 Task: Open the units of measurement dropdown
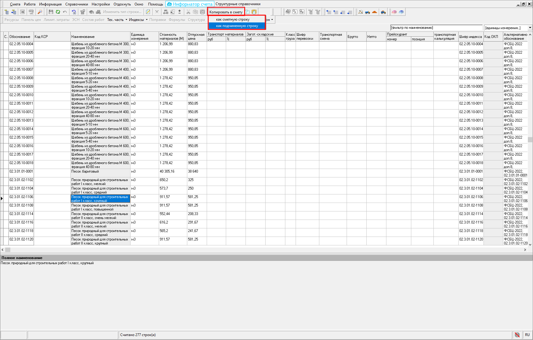530,28
